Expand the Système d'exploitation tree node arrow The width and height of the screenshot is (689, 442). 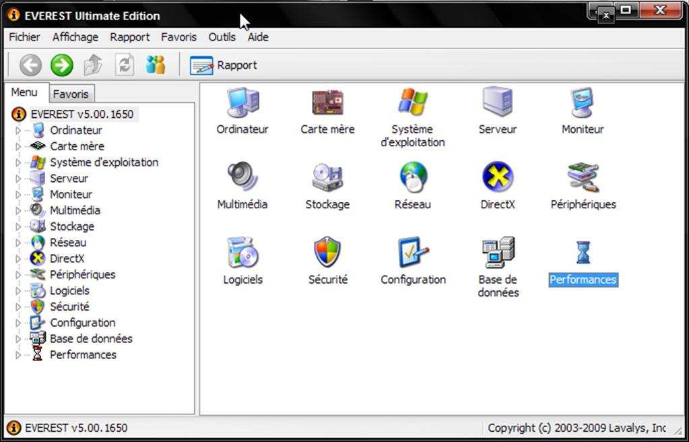(18, 163)
